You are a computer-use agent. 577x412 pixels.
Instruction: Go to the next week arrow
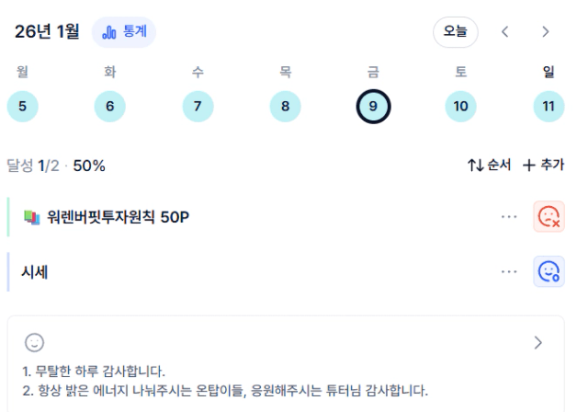point(545,31)
